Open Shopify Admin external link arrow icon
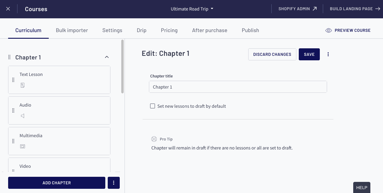The height and width of the screenshot is (193, 383). pos(315,9)
